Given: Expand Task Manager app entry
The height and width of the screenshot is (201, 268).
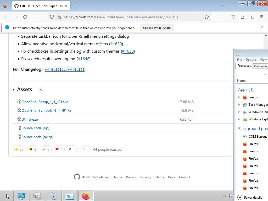Looking at the screenshot, I should coord(239,105).
